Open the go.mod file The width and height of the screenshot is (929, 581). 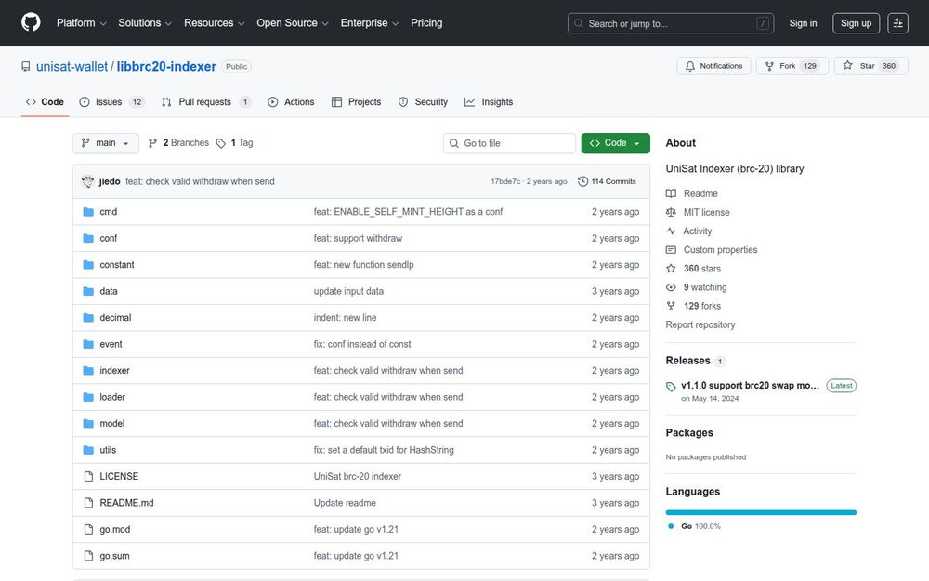coord(114,530)
